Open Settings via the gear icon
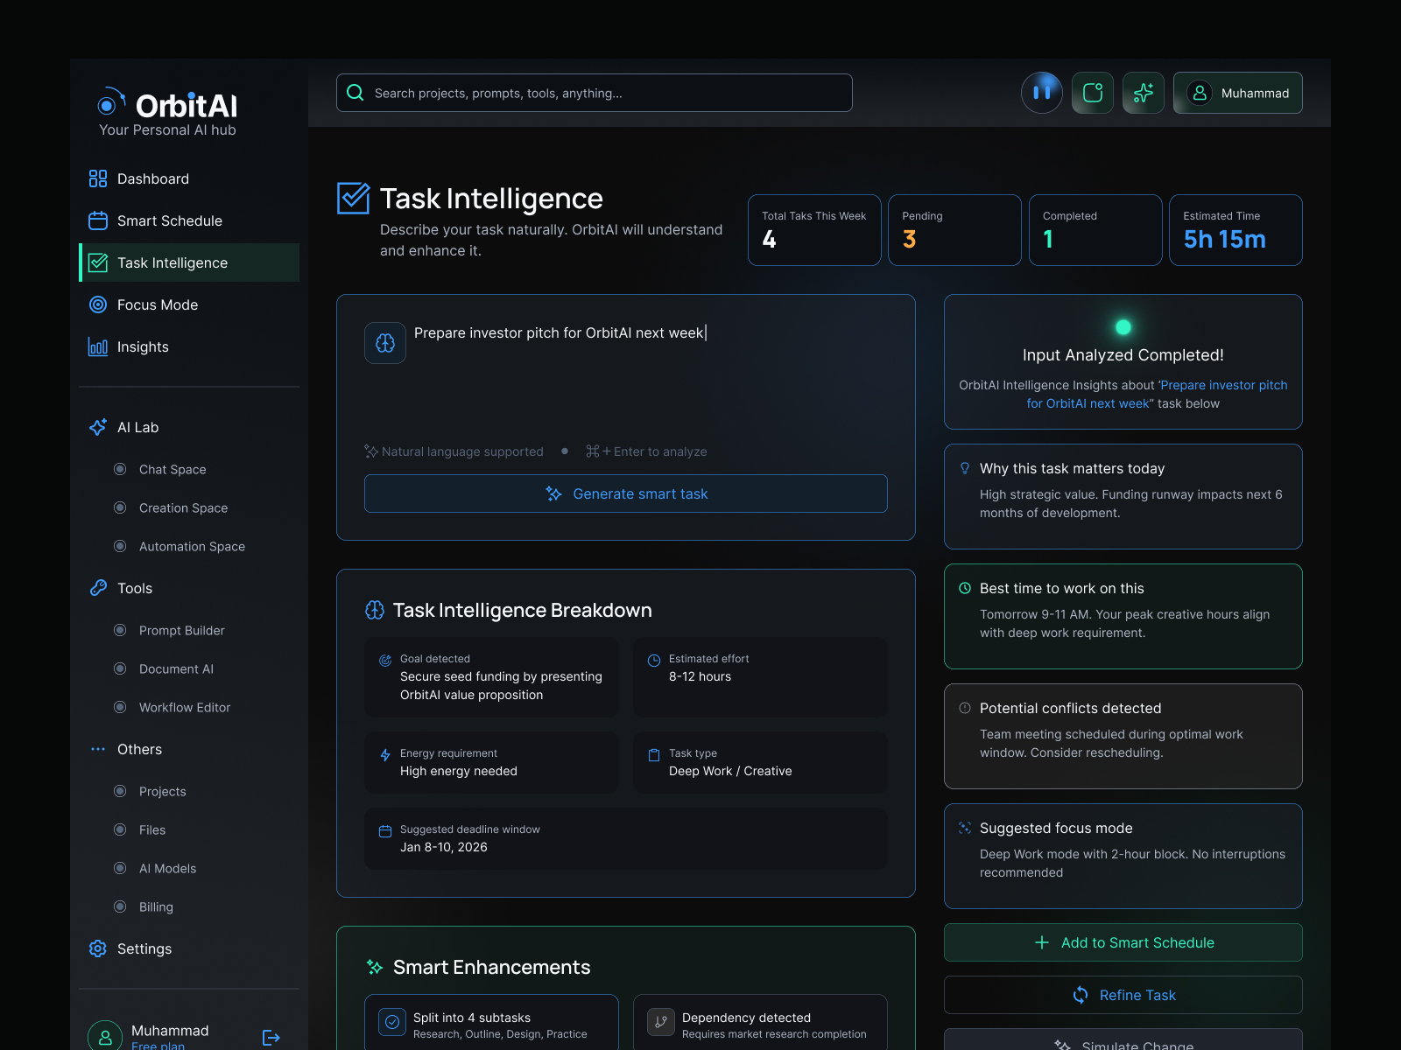Viewport: 1401px width, 1050px height. (97, 948)
